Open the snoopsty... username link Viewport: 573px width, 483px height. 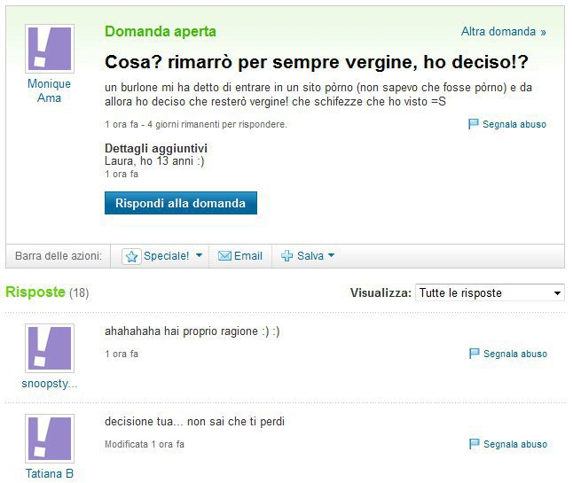click(x=50, y=384)
